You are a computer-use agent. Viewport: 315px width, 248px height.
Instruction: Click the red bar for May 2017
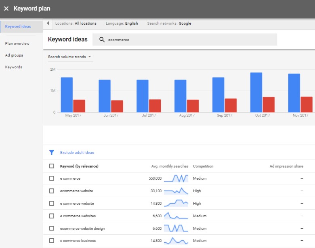tap(79, 106)
